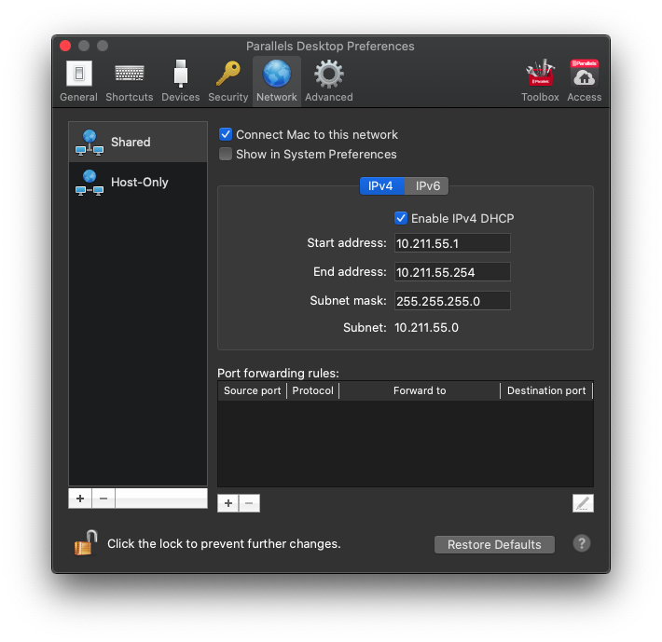Sort by Destination port column header
This screenshot has height=642, width=662.
[x=546, y=390]
